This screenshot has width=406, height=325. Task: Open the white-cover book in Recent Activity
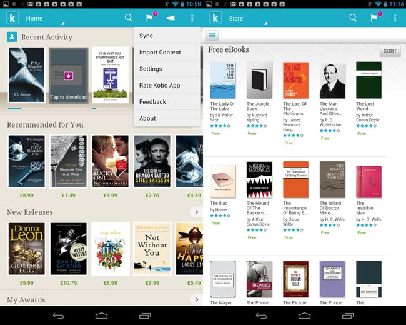click(x=111, y=75)
